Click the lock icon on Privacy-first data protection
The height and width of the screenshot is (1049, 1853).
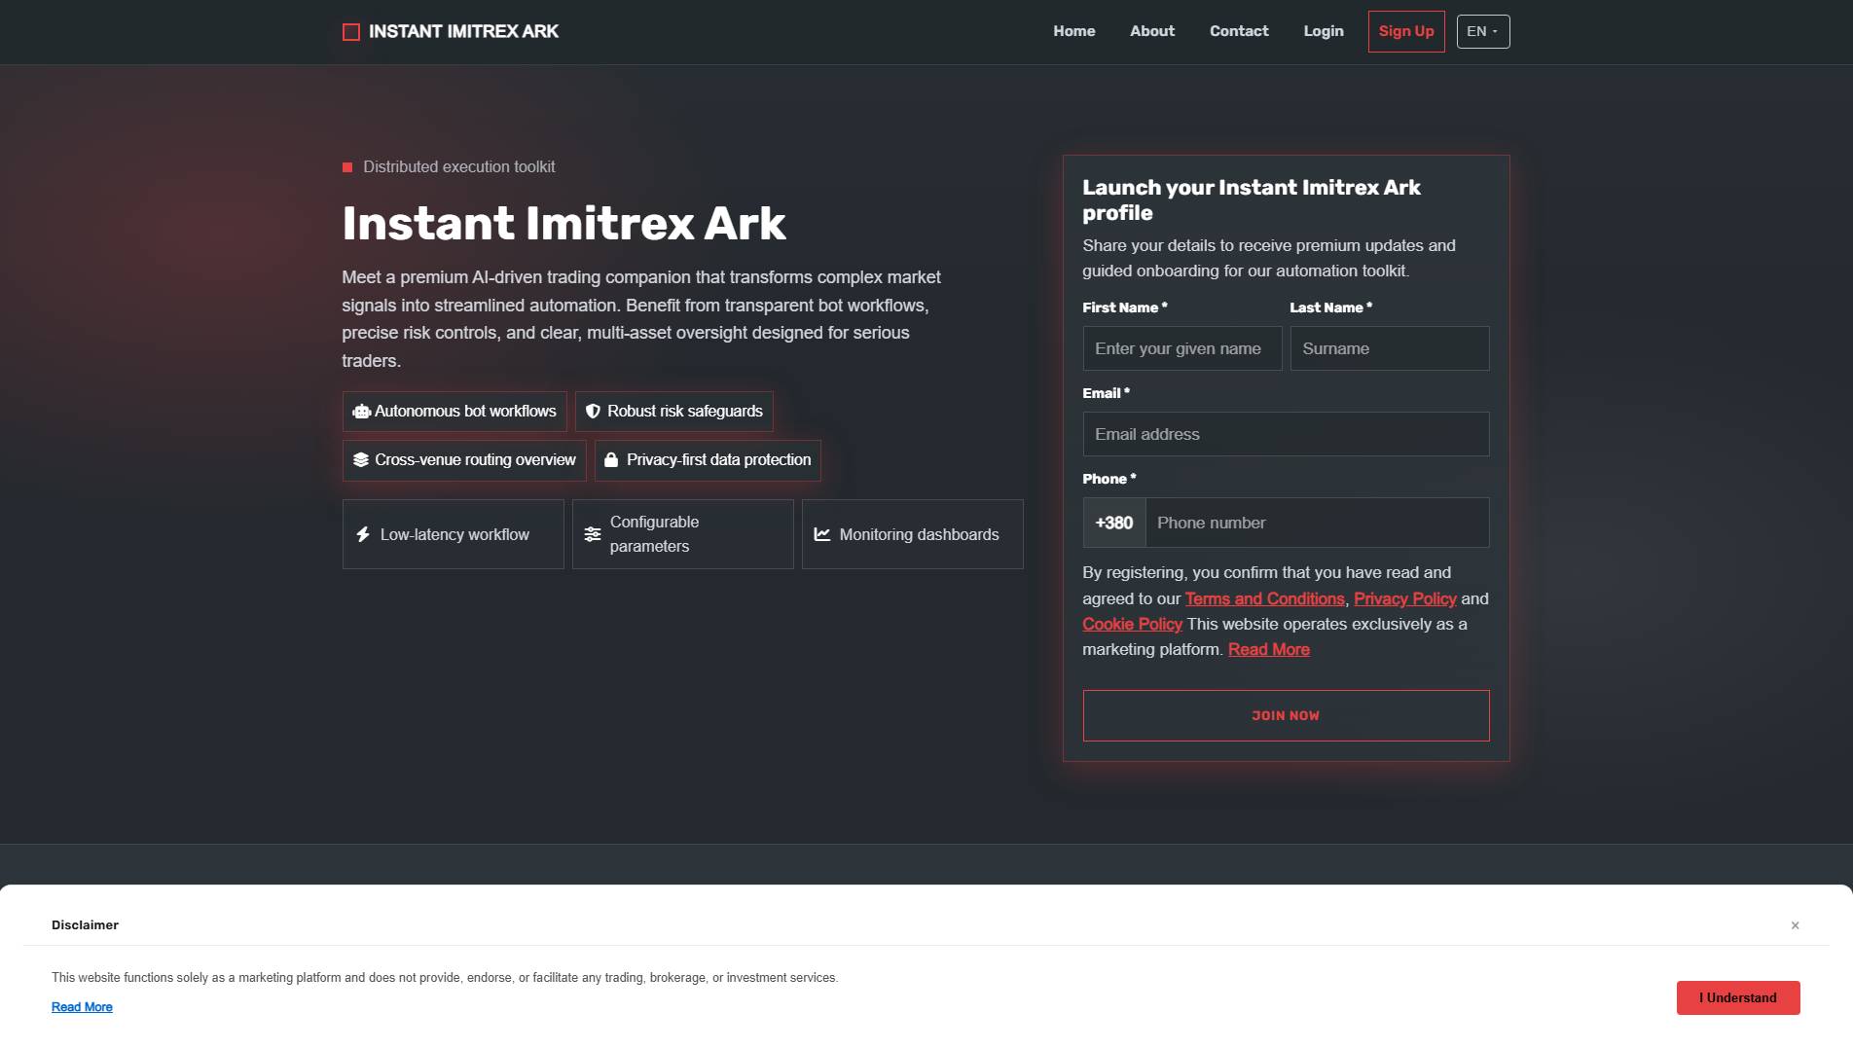(611, 460)
